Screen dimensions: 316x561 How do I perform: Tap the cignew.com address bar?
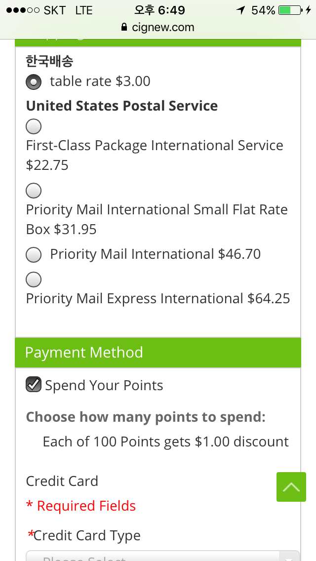158,27
